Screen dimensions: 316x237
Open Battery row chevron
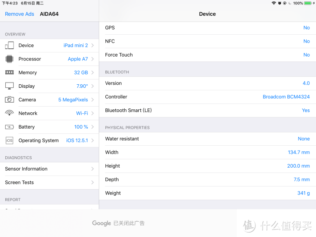(x=93, y=127)
